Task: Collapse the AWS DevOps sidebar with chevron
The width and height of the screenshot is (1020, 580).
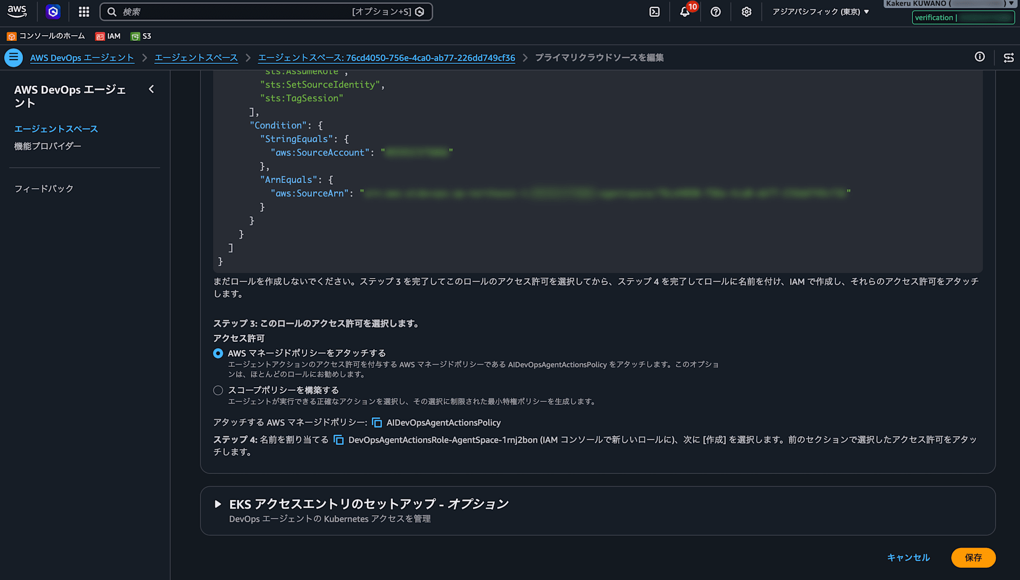Action: click(x=151, y=89)
